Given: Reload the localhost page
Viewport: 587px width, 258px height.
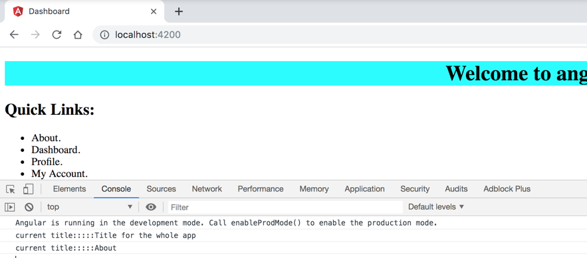Looking at the screenshot, I should tap(57, 34).
